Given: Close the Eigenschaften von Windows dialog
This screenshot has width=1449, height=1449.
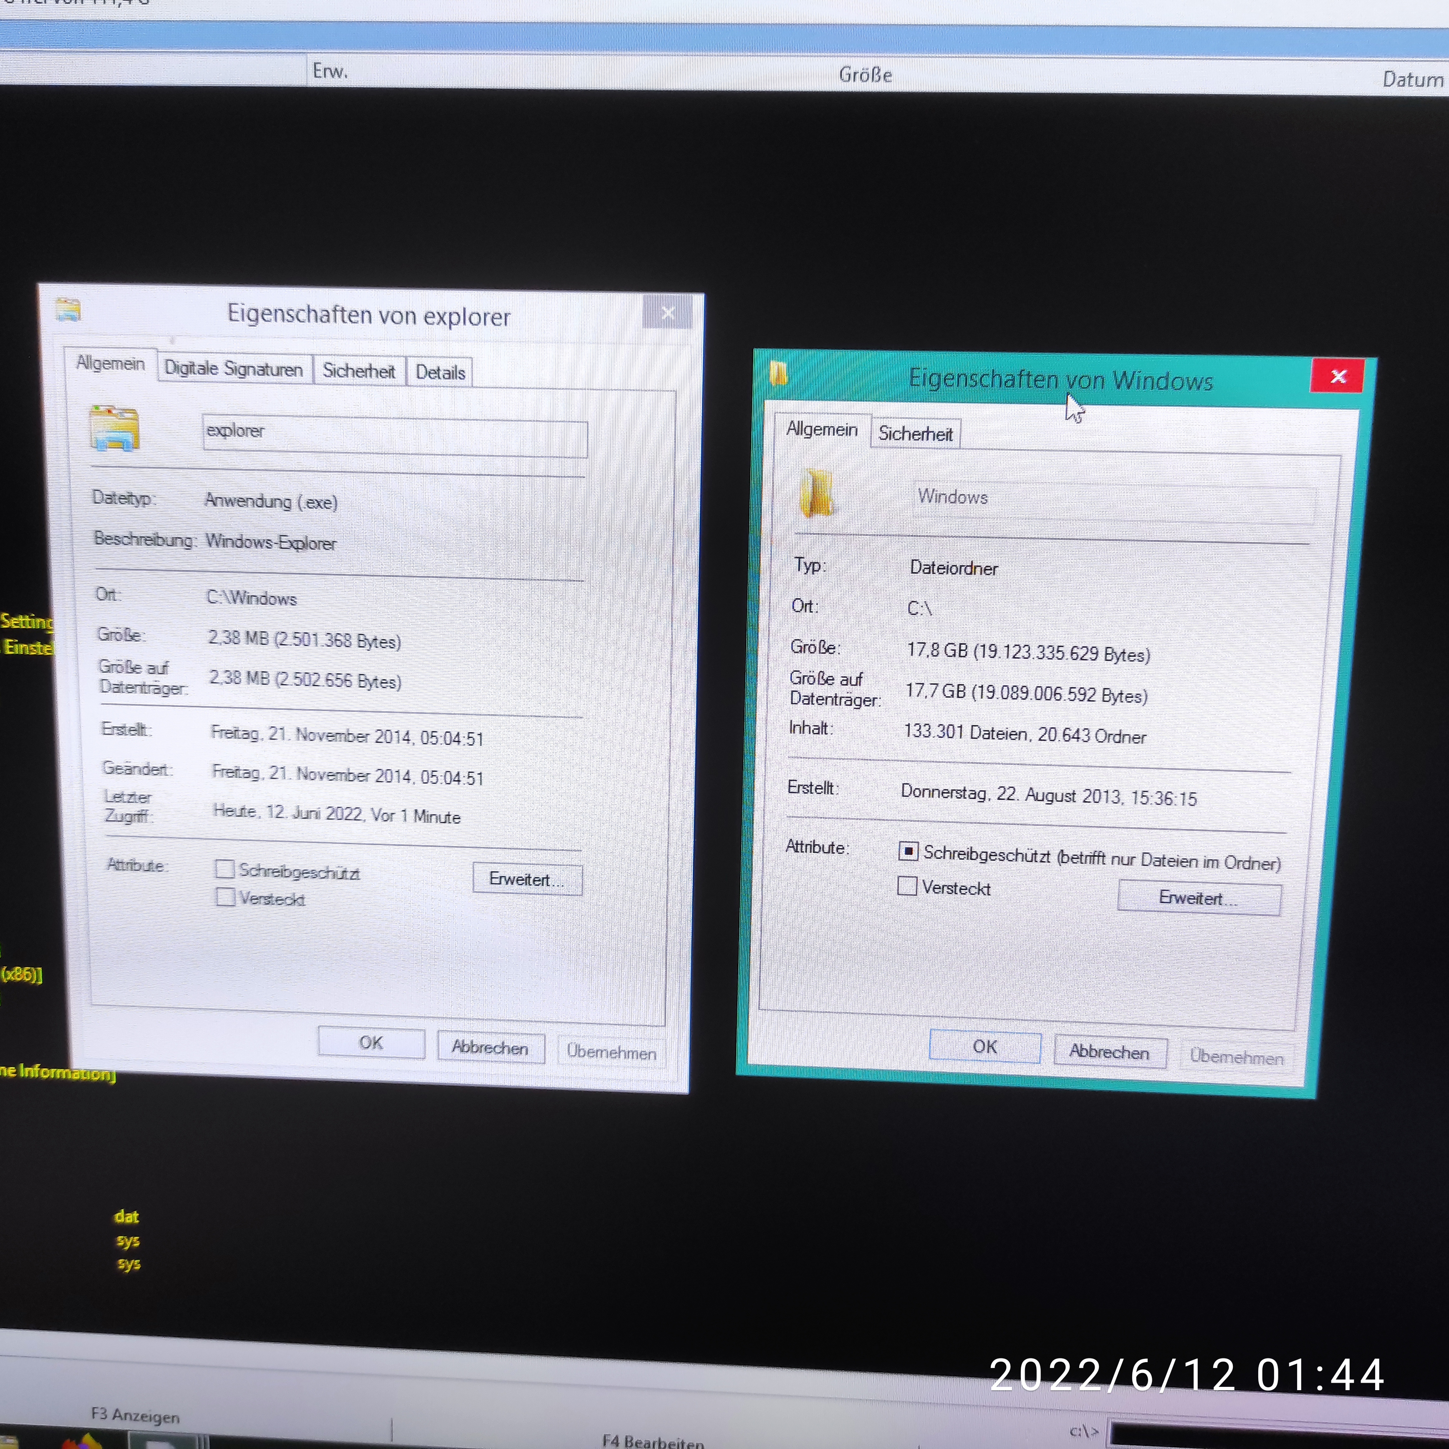Looking at the screenshot, I should 1338,376.
